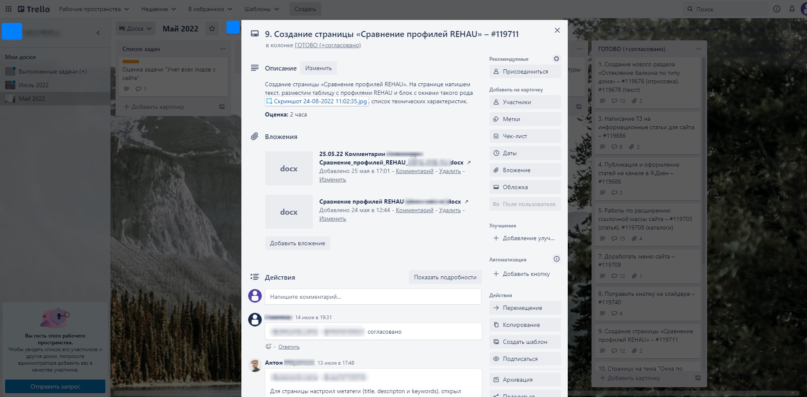Open automation info icon
Screen dimensions: 807x397
point(556,259)
